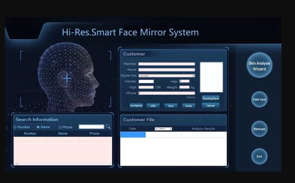
Task: Select the Name search radio button
Action: click(38, 127)
